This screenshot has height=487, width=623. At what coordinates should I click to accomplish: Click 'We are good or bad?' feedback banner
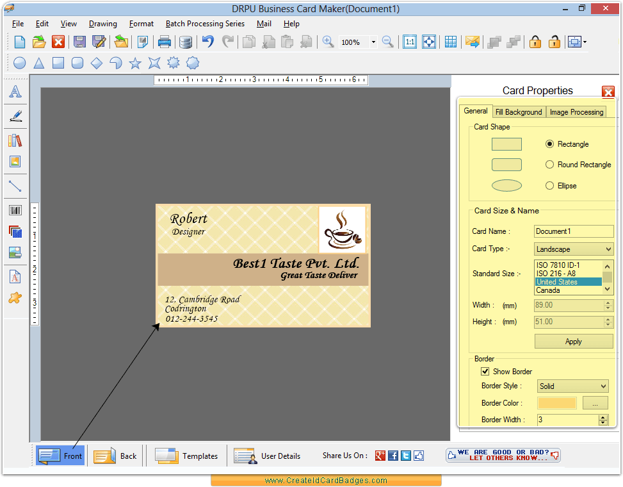[503, 455]
